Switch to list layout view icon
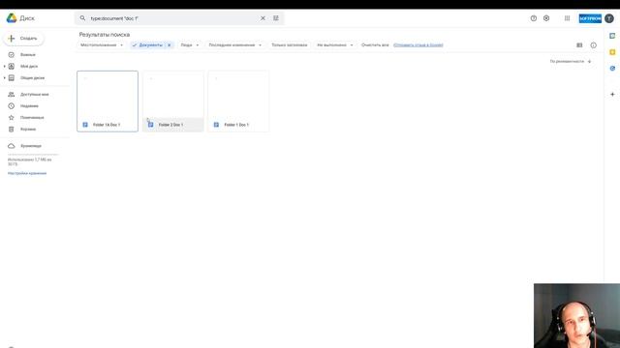Screen dimensions: 620x348 coord(579,45)
